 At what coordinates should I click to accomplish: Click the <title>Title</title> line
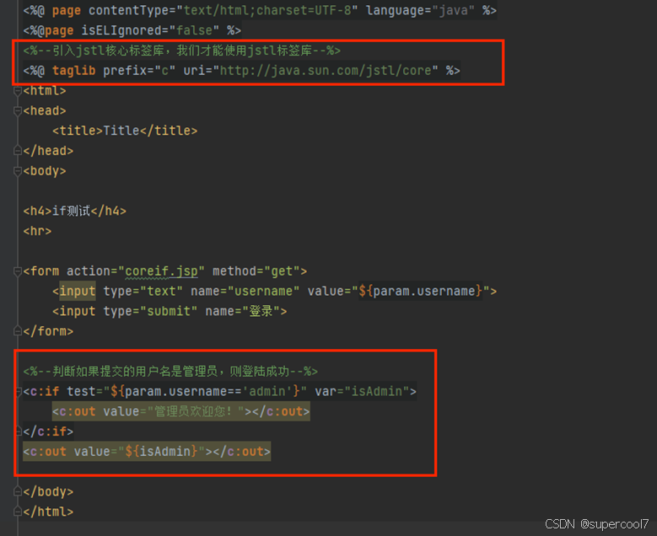pyautogui.click(x=125, y=131)
